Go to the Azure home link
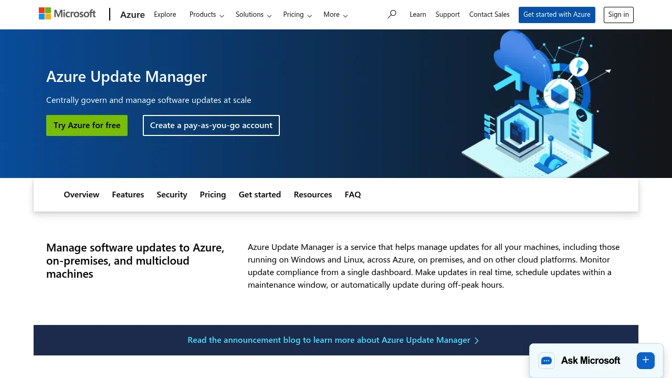 click(x=132, y=15)
